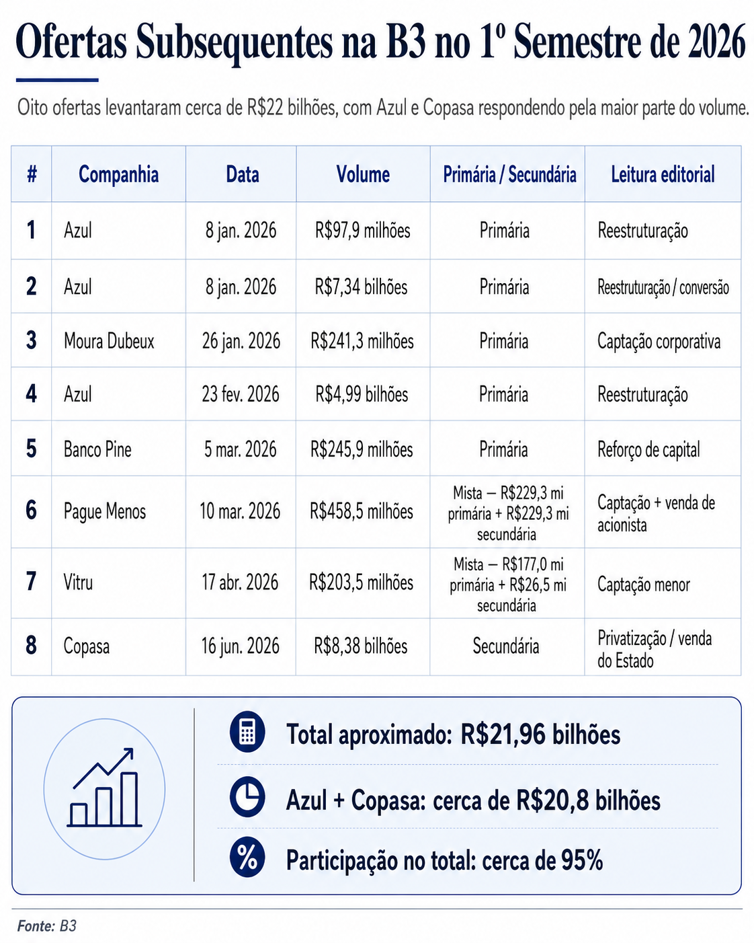Select the Banco Pine row name
The width and height of the screenshot is (754, 943).
[97, 449]
